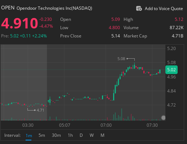Click the 4.72 price axis label
187x144 pixels.
coord(172,105)
